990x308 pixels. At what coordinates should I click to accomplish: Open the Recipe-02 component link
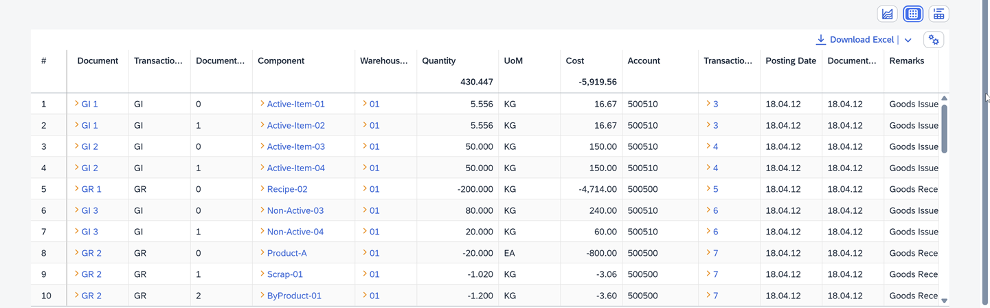[x=286, y=189]
